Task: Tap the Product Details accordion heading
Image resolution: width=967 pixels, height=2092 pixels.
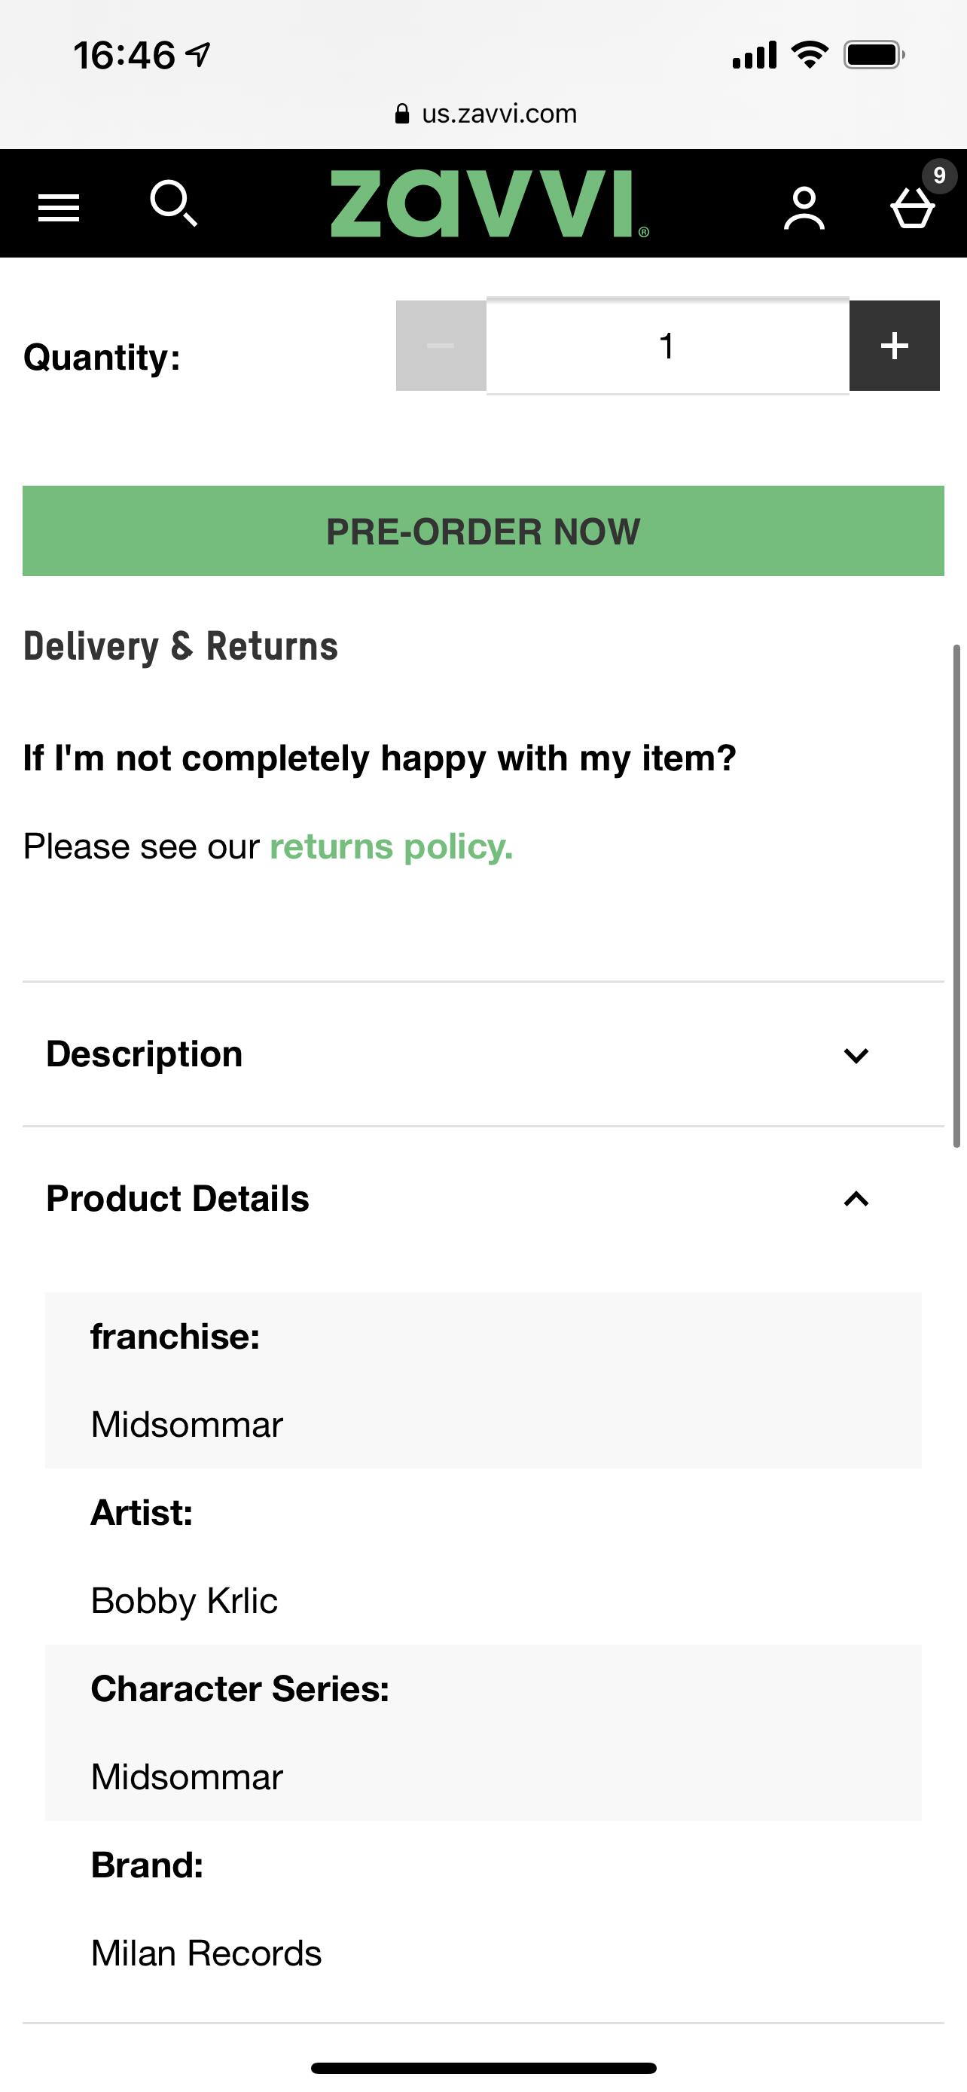Action: pos(178,1199)
